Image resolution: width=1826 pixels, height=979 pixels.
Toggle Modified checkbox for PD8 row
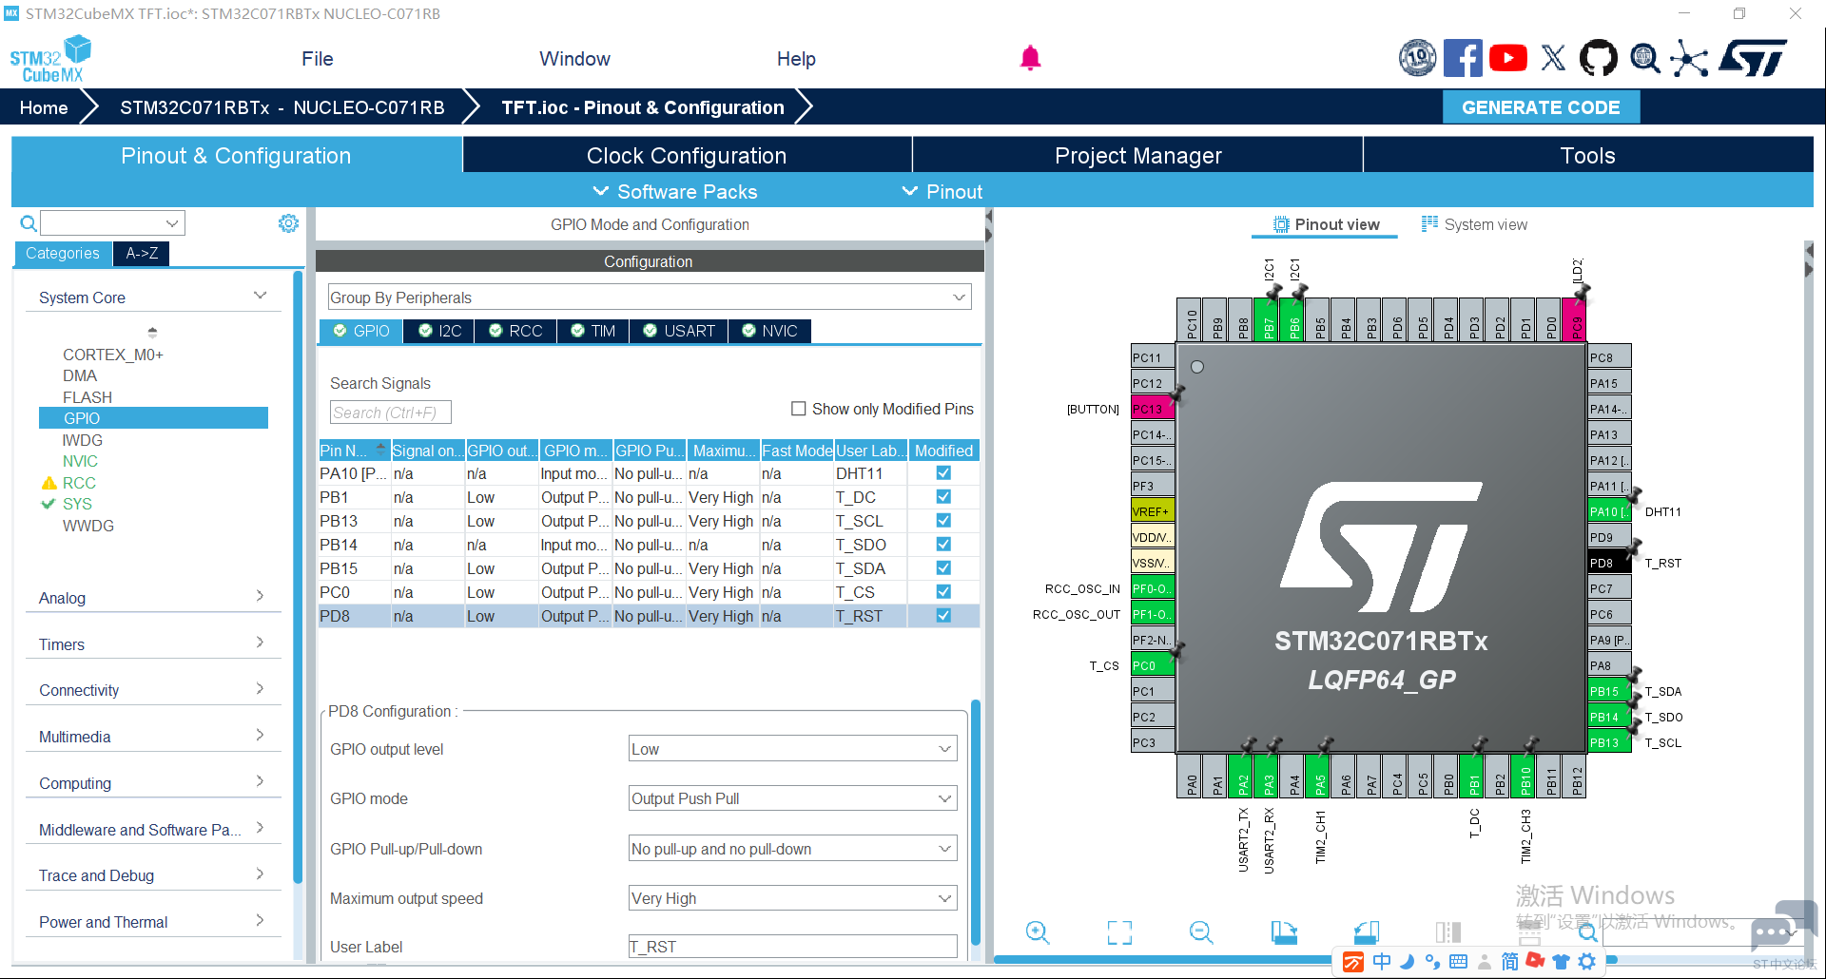943,616
